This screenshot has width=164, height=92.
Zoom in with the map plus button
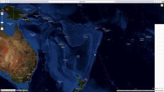point(2,14)
